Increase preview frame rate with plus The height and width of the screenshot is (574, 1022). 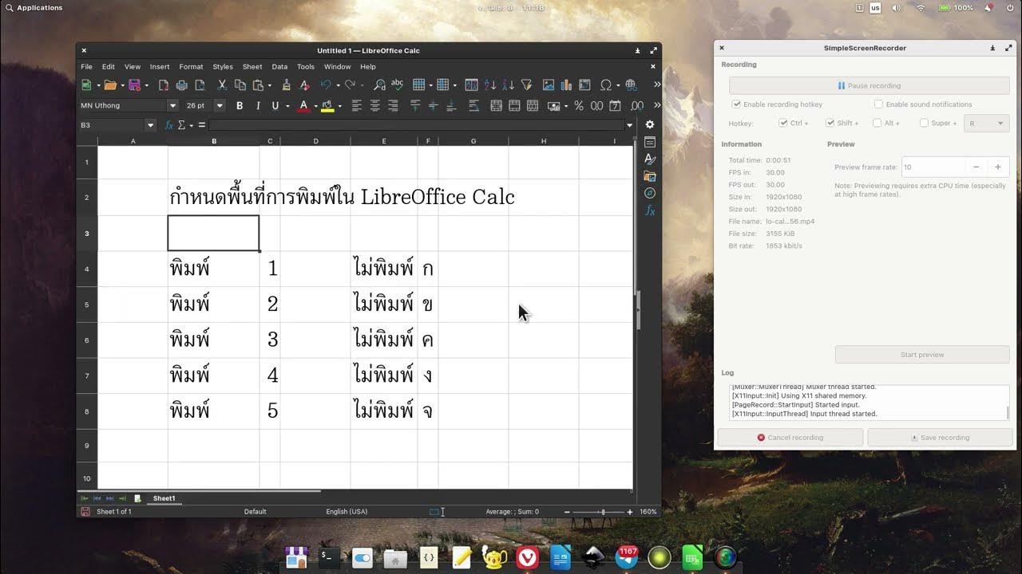point(998,167)
